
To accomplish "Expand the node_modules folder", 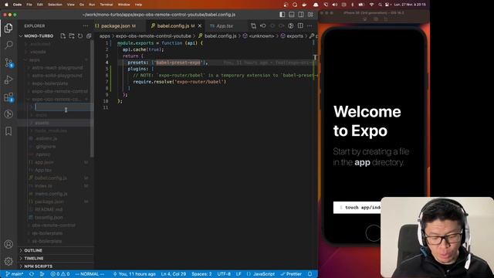I will click(x=50, y=131).
